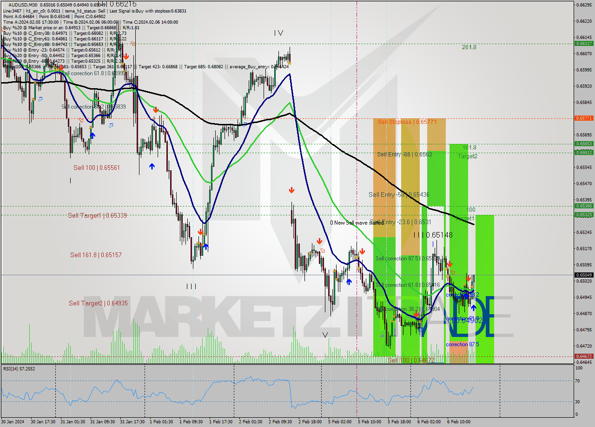Click the blue buy arrow below the latest candles
The image size is (595, 427).
click(x=473, y=307)
